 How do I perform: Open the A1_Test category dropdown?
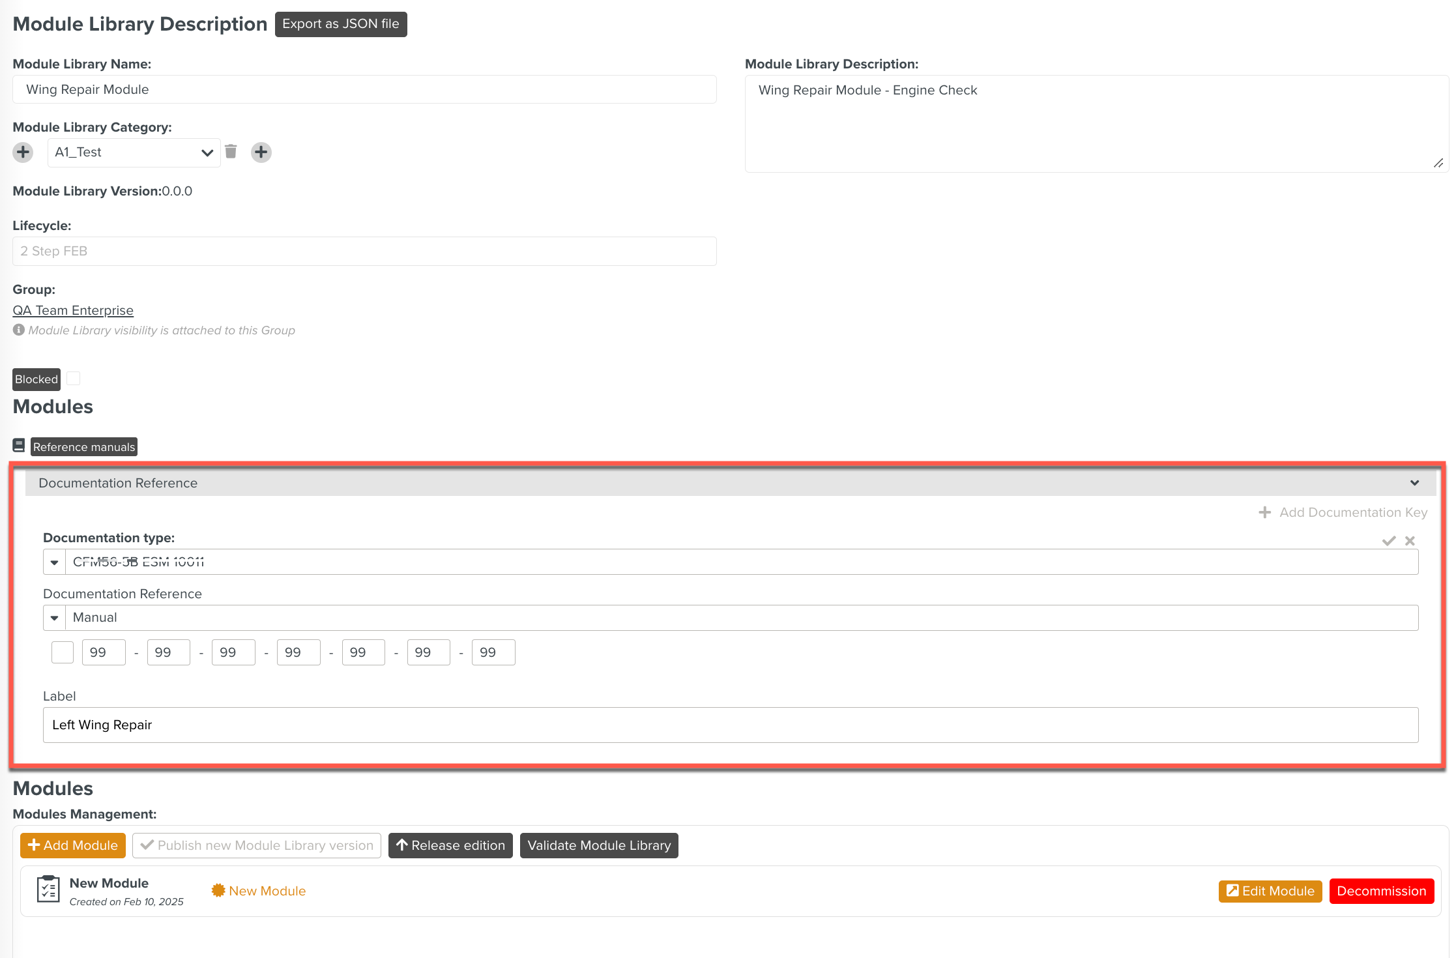(134, 152)
